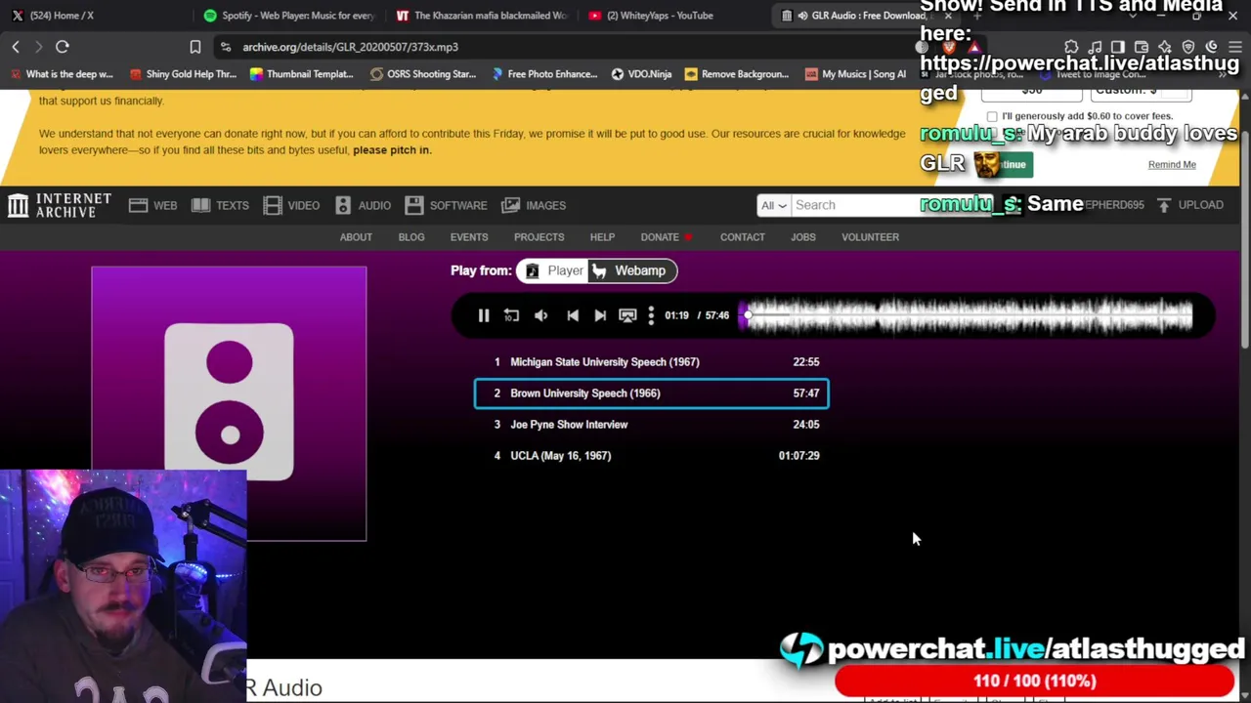The width and height of the screenshot is (1251, 703).
Task: Reload the current page
Action: pos(62,47)
